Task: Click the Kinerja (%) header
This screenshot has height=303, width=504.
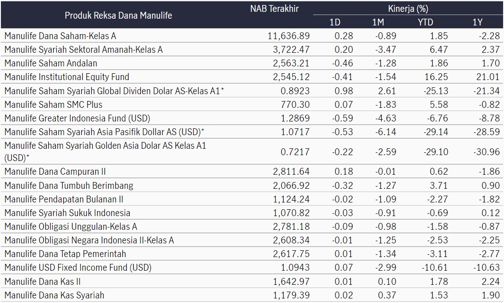Action: [x=408, y=8]
